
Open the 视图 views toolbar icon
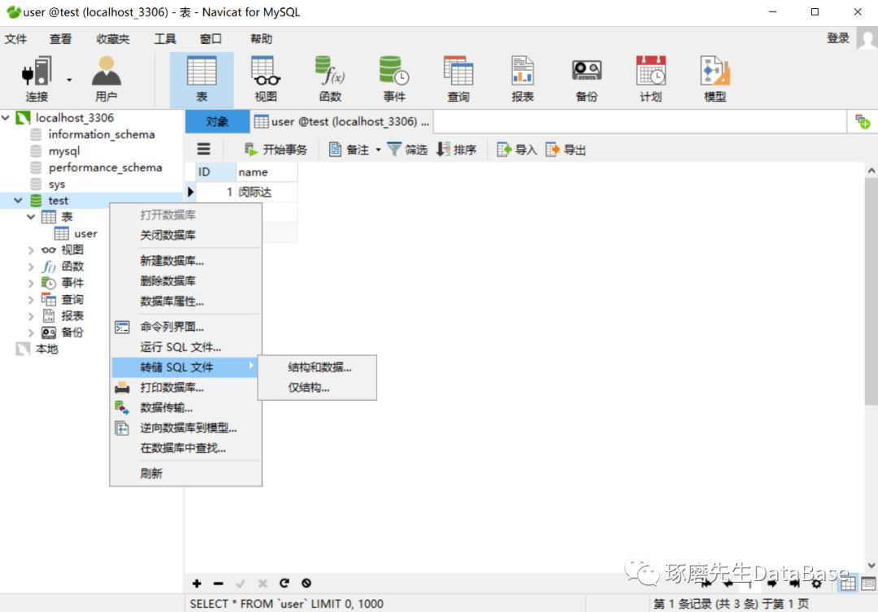265,79
